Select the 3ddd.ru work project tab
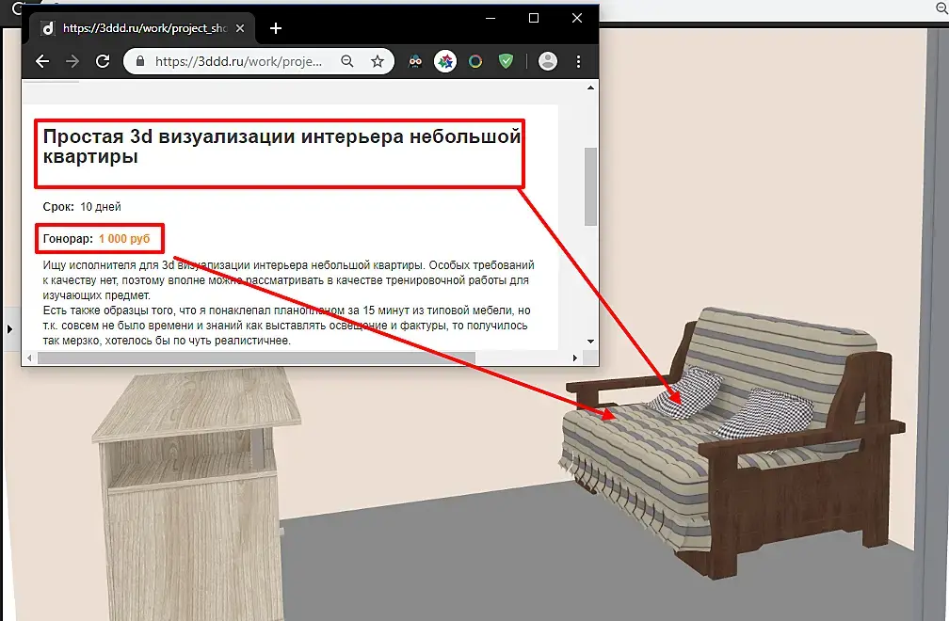 tap(142, 28)
